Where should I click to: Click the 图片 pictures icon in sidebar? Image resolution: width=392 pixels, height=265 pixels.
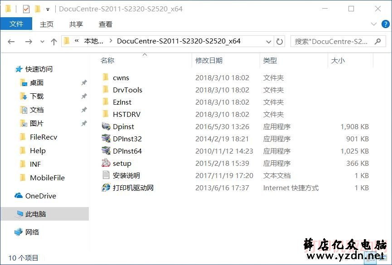tap(24, 123)
